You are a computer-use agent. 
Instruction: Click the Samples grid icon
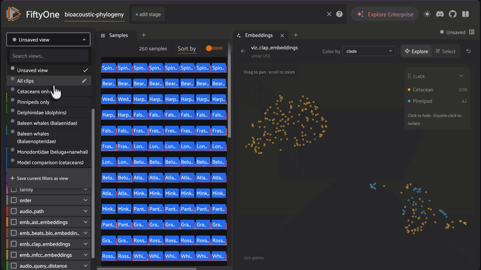point(103,35)
